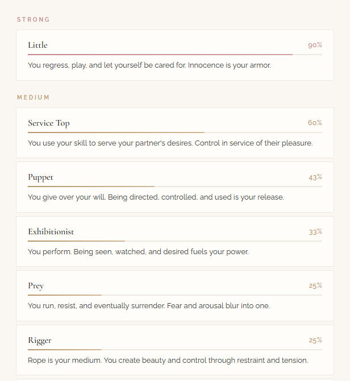Click the 60% score label
This screenshot has width=350, height=381.
pyautogui.click(x=315, y=123)
